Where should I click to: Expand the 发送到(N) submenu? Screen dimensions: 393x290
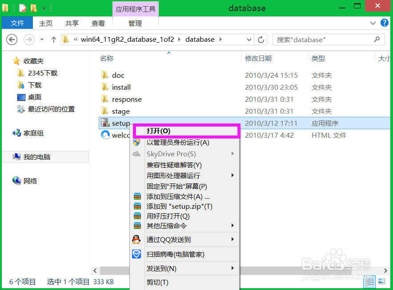click(233, 268)
